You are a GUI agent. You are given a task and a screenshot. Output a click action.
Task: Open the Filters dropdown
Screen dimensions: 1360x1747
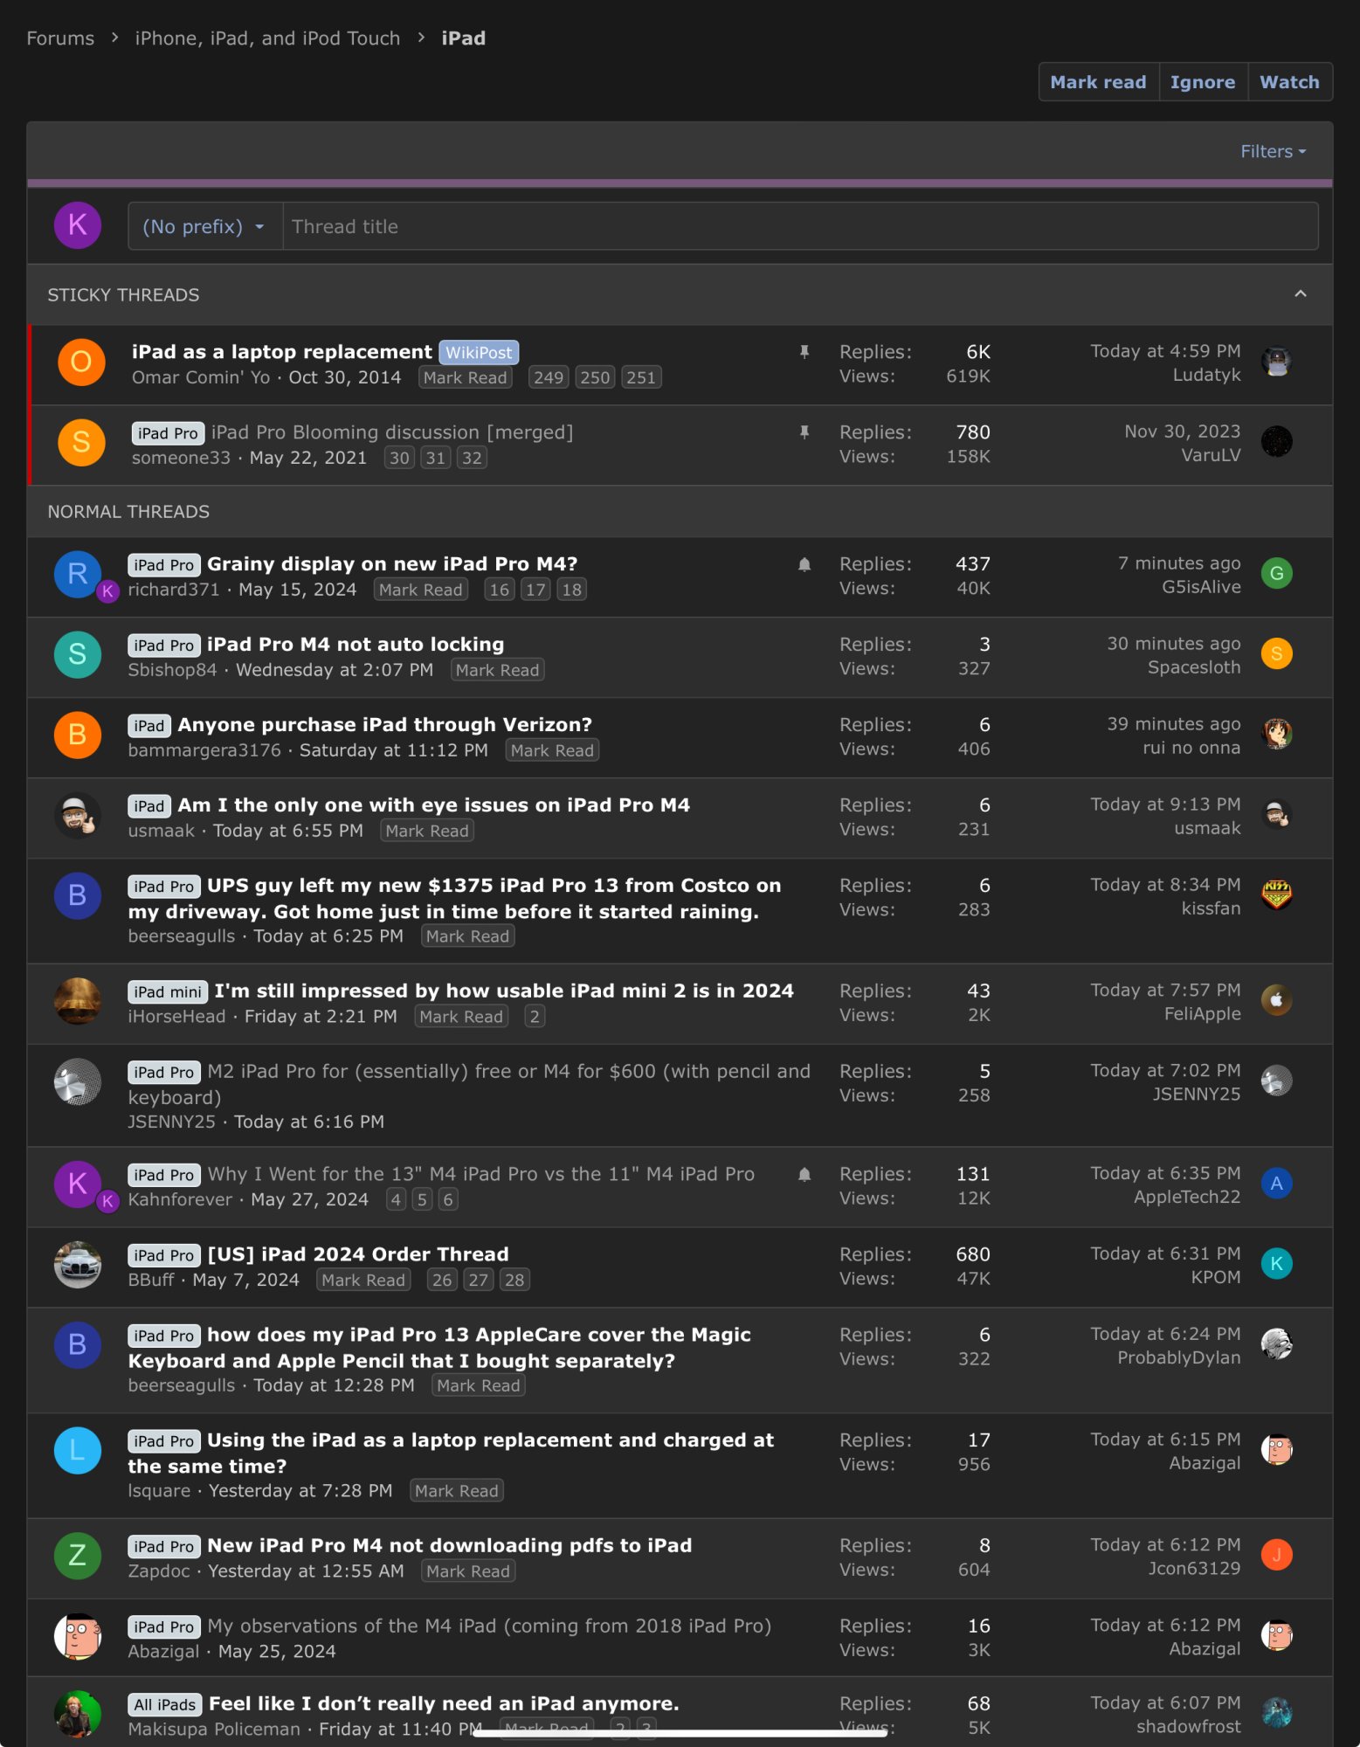pyautogui.click(x=1273, y=152)
